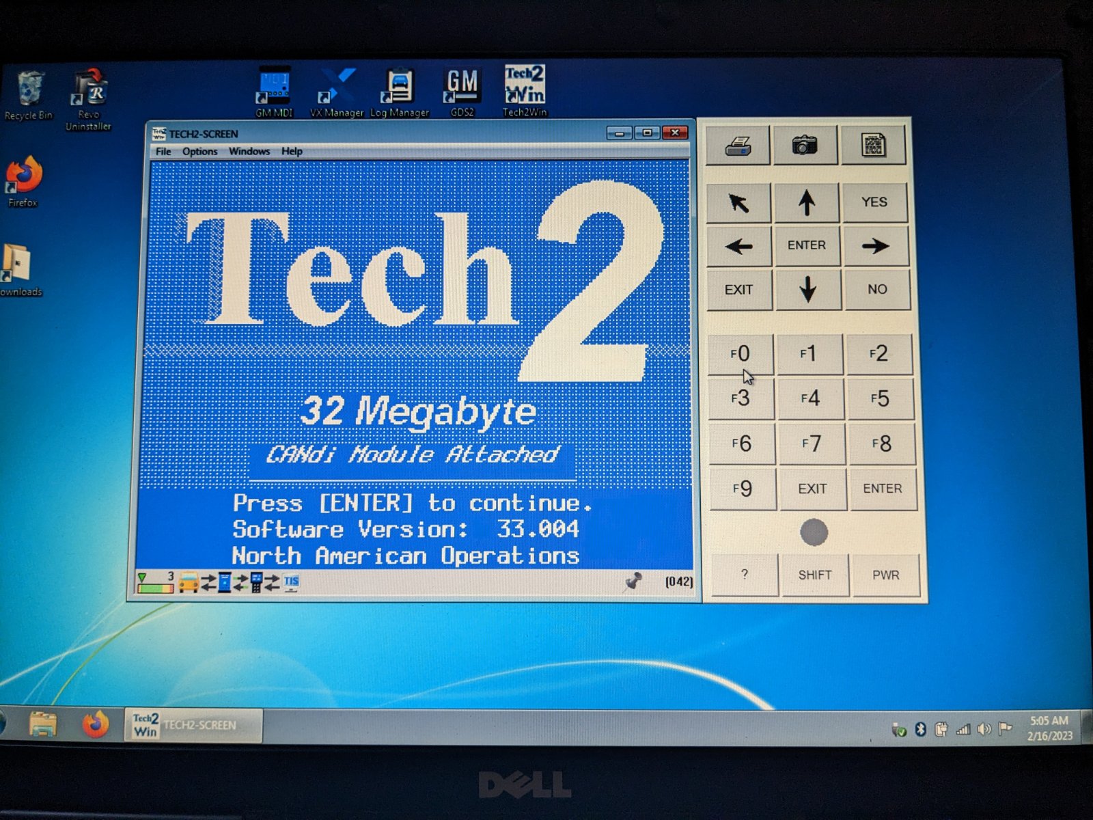The height and width of the screenshot is (820, 1093).
Task: Take a screen capture with the camera icon
Action: 805,145
